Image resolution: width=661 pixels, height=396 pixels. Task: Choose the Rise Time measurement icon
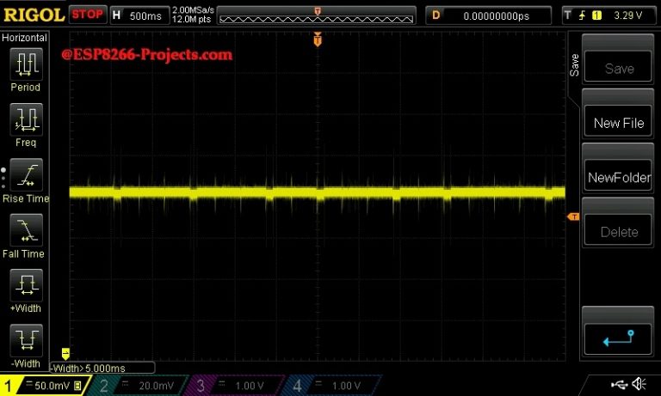point(25,175)
